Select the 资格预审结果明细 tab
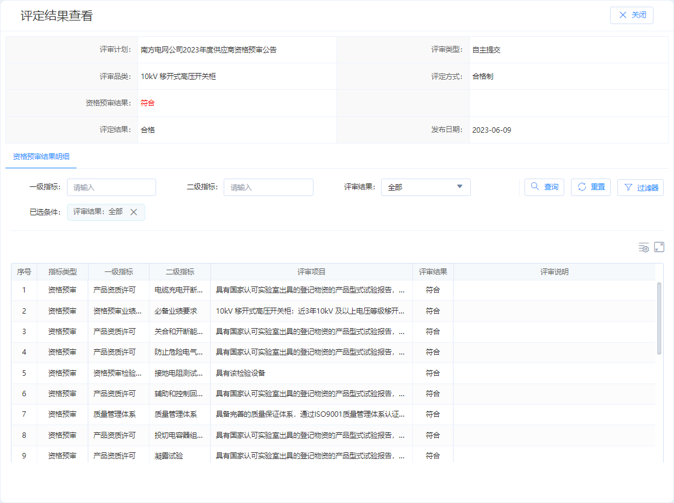 [41, 156]
